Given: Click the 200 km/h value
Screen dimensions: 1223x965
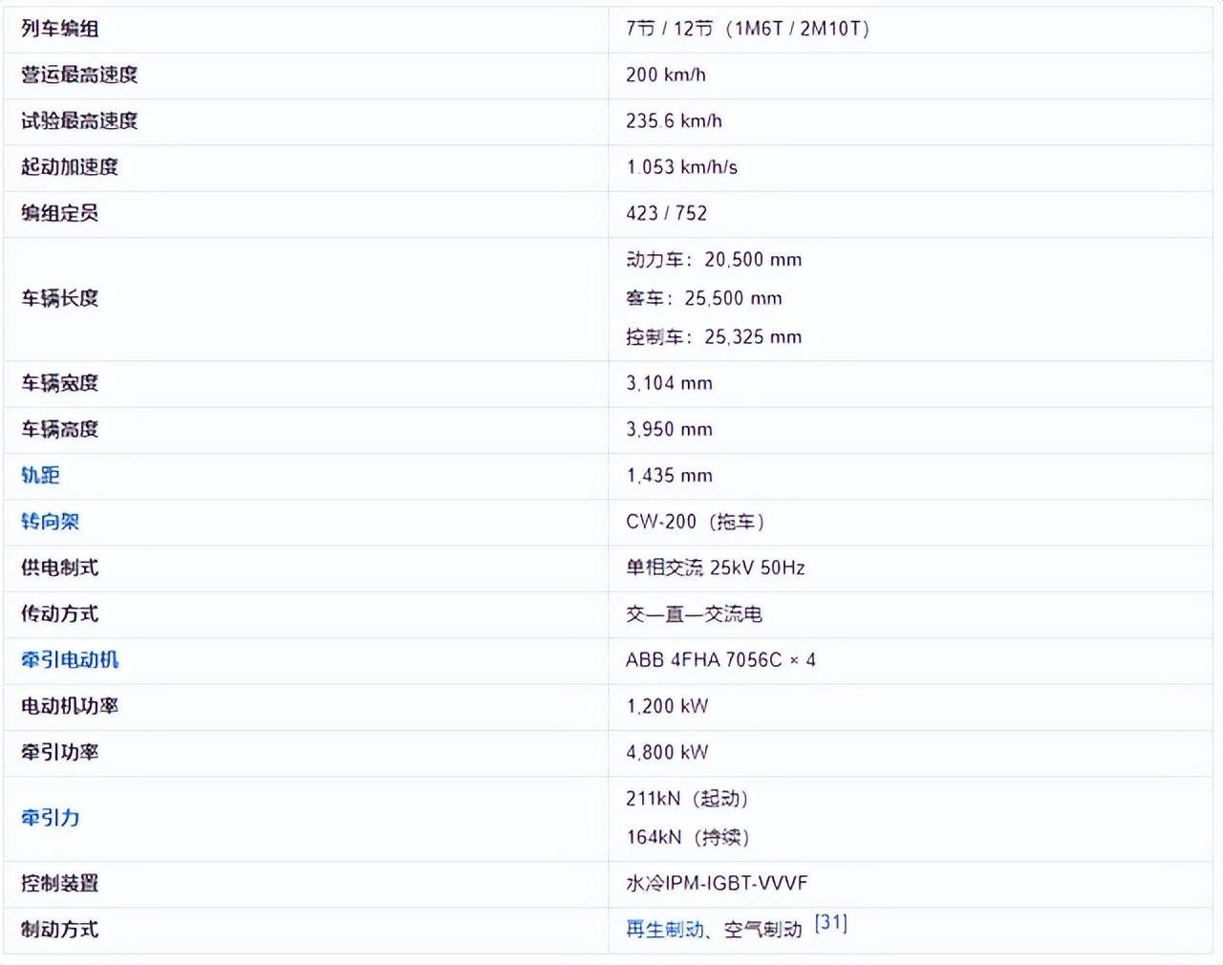Looking at the screenshot, I should [x=666, y=75].
